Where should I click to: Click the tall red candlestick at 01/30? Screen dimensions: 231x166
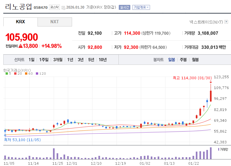point(211,96)
